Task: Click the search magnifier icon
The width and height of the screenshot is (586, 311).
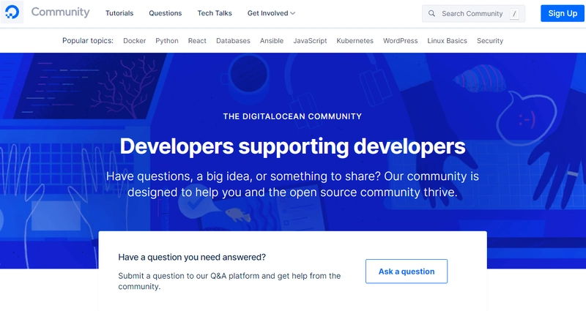Action: coord(431,13)
